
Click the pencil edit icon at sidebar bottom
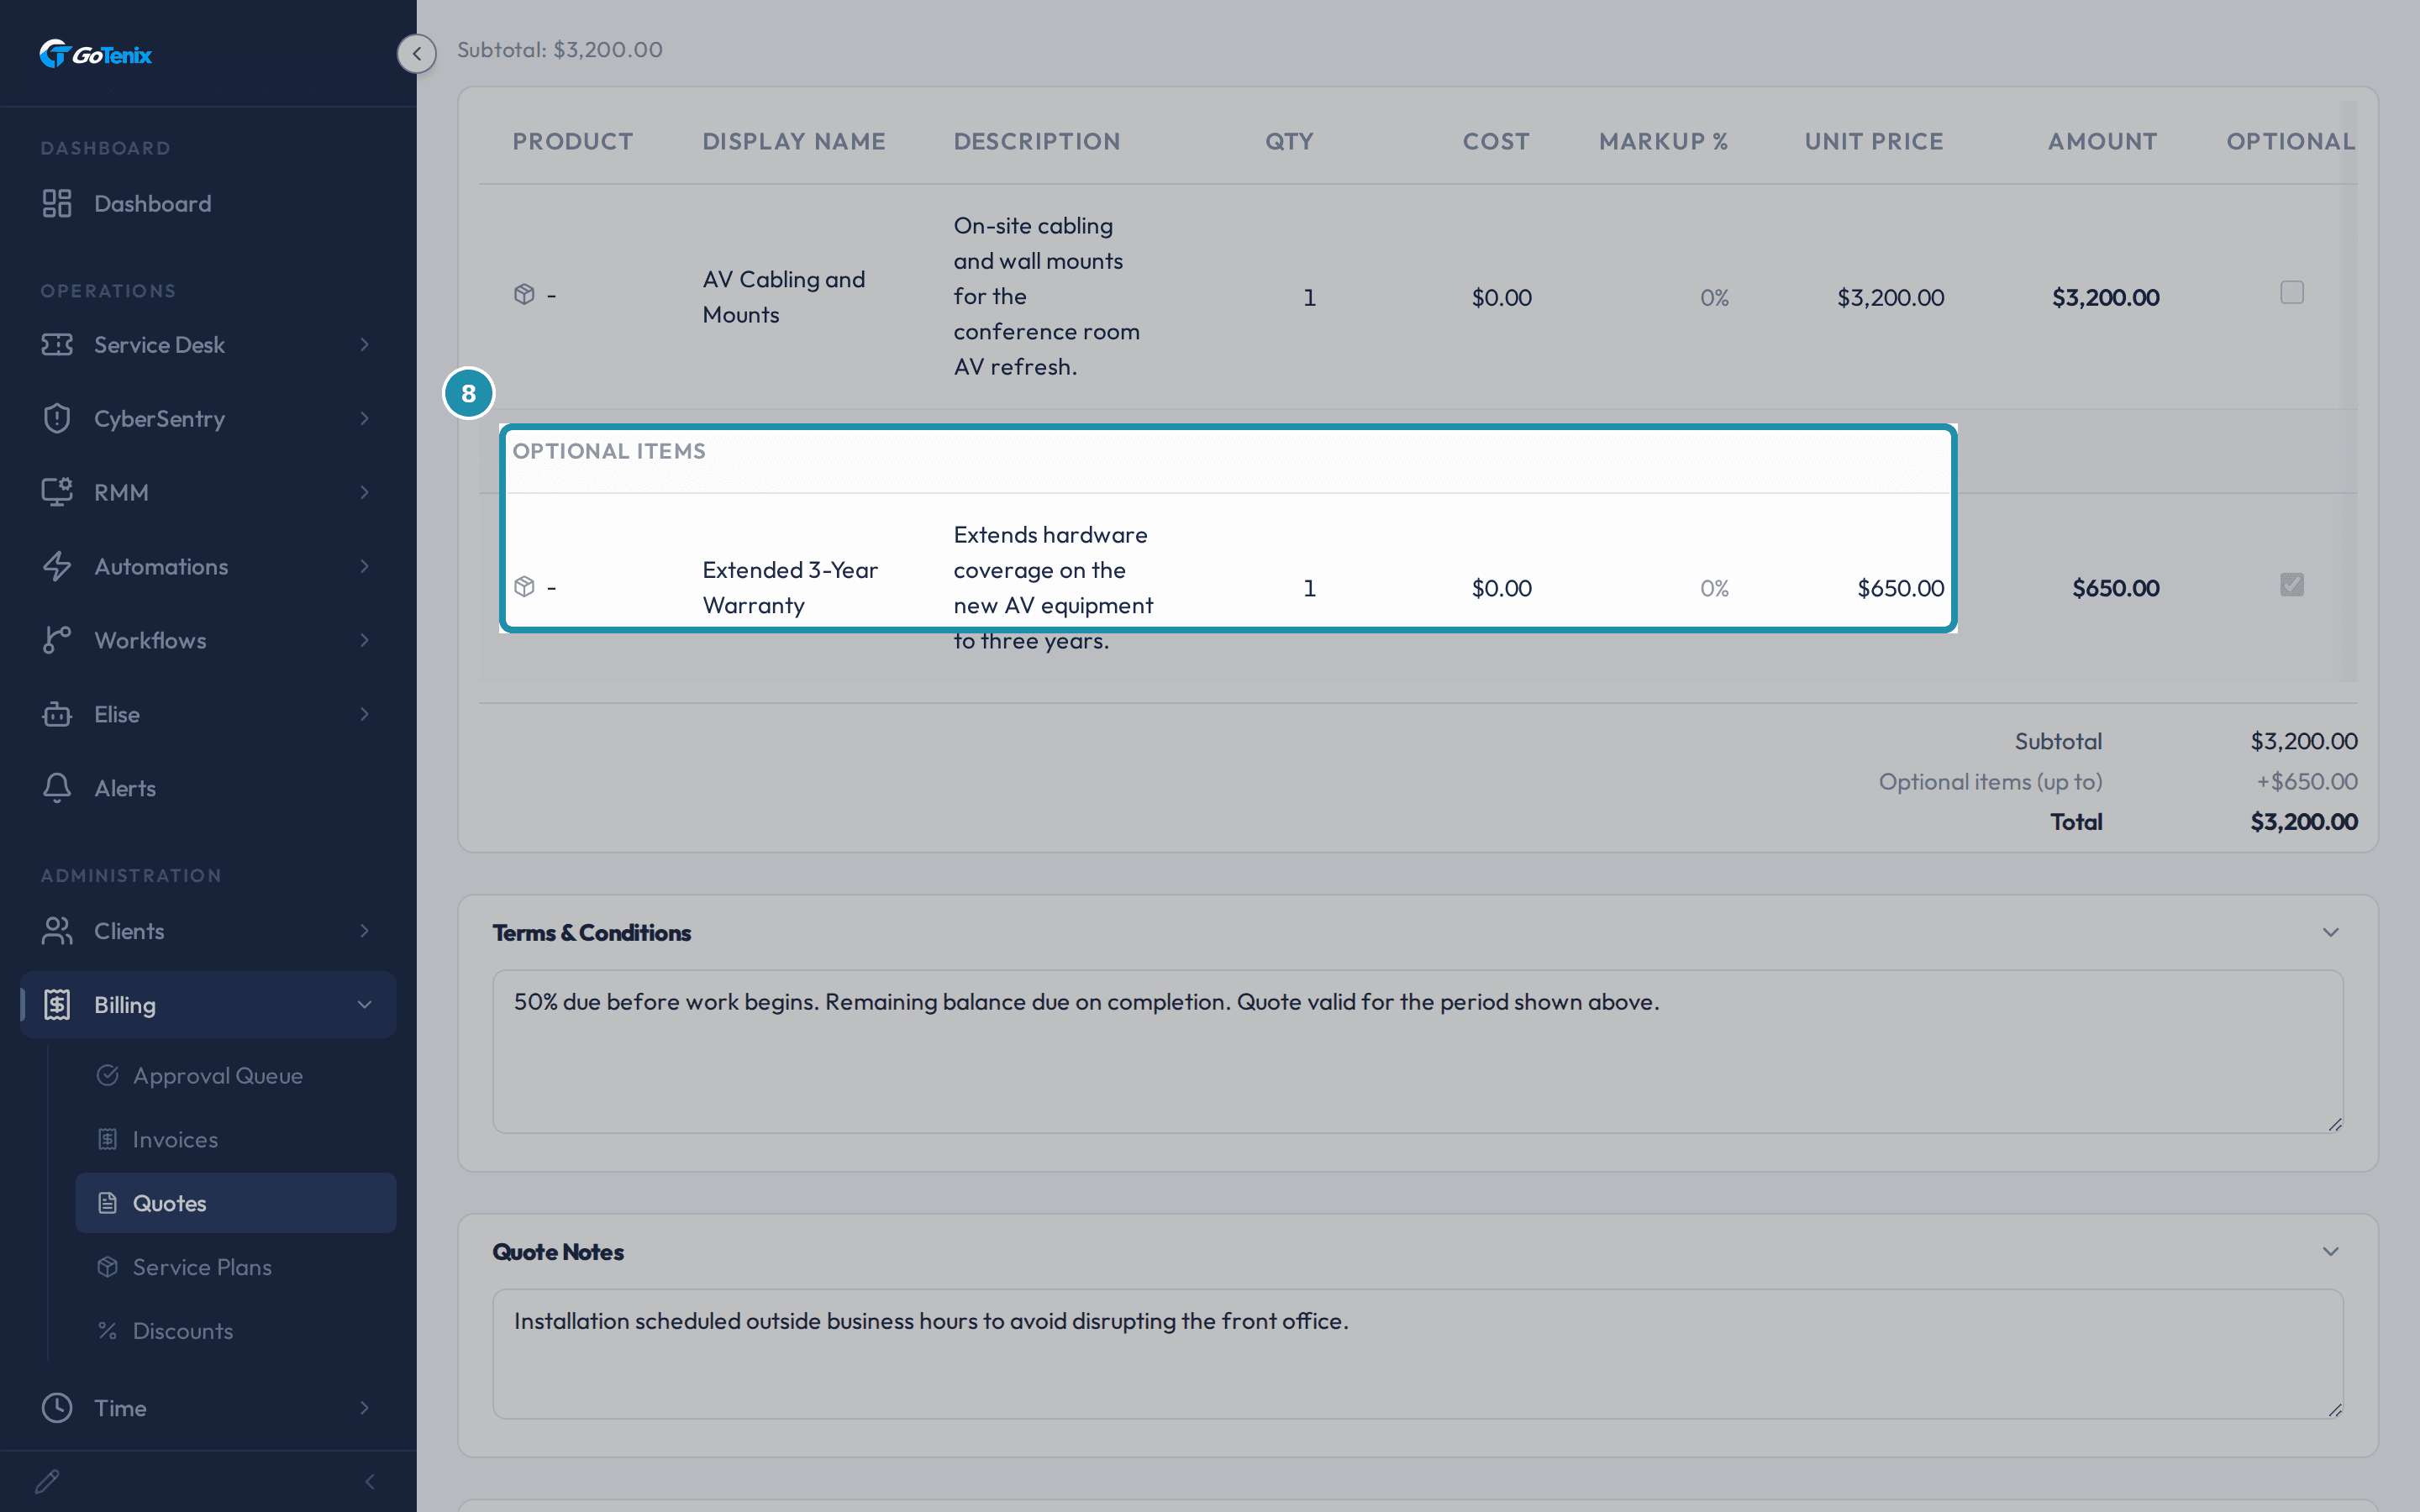(47, 1481)
